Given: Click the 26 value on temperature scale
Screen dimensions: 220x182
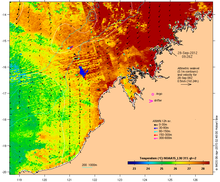Looking at the screenshot, I should coord(175,169).
